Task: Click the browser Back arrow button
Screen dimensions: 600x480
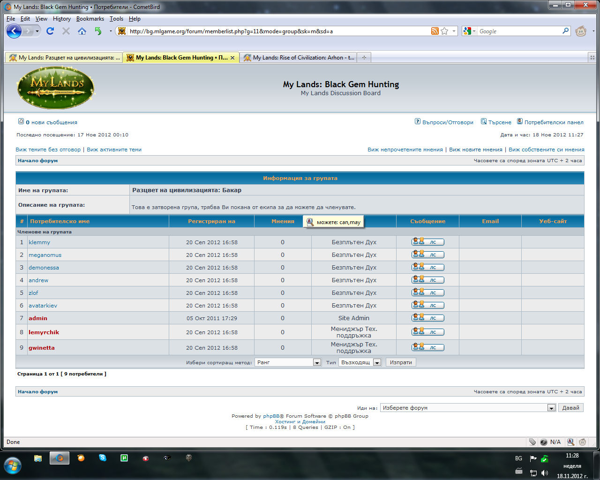Action: tap(14, 31)
